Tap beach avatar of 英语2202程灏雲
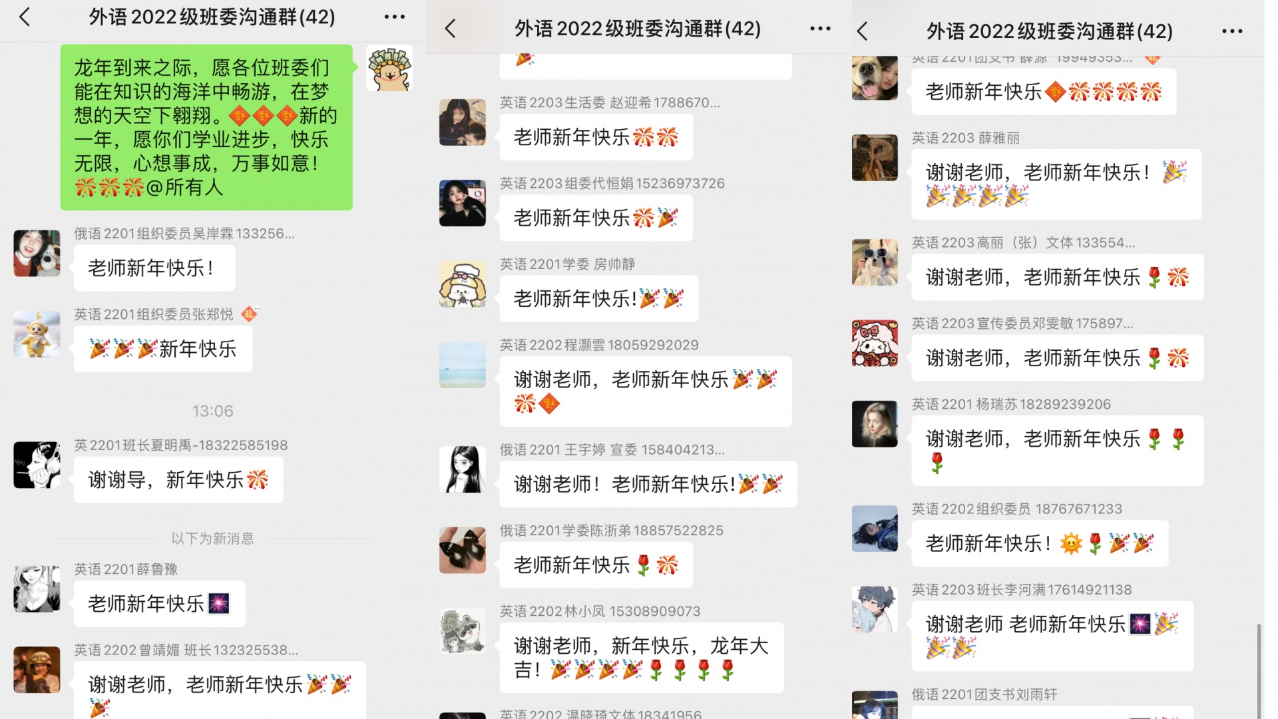Viewport: 1278px width, 719px height. point(463,365)
